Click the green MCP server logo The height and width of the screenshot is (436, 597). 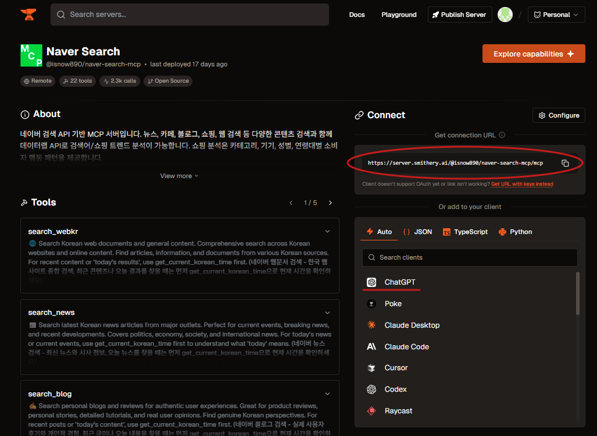pyautogui.click(x=31, y=55)
